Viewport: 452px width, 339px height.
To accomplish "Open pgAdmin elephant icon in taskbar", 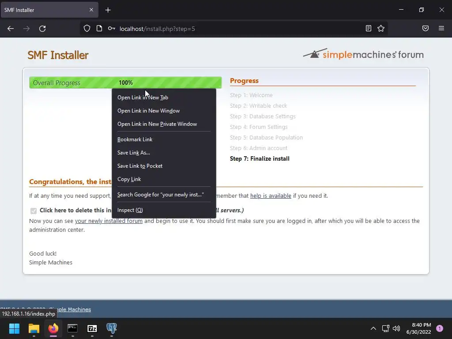I will [x=112, y=328].
